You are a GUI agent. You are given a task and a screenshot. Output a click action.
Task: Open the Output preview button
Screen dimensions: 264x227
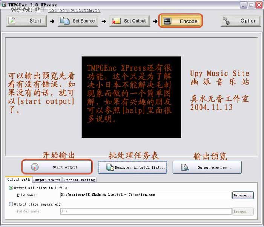207,167
